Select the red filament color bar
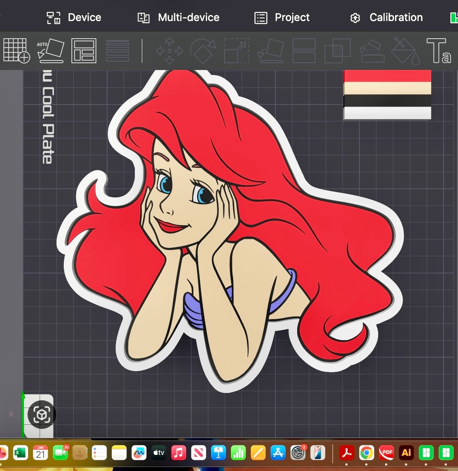 click(x=387, y=76)
